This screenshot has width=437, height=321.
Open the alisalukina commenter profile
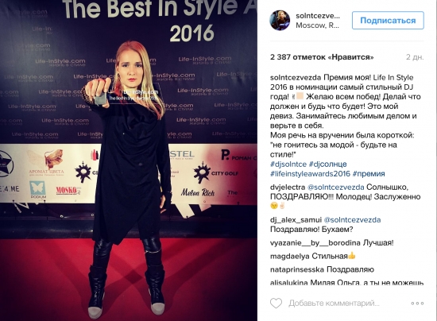pyautogui.click(x=288, y=283)
